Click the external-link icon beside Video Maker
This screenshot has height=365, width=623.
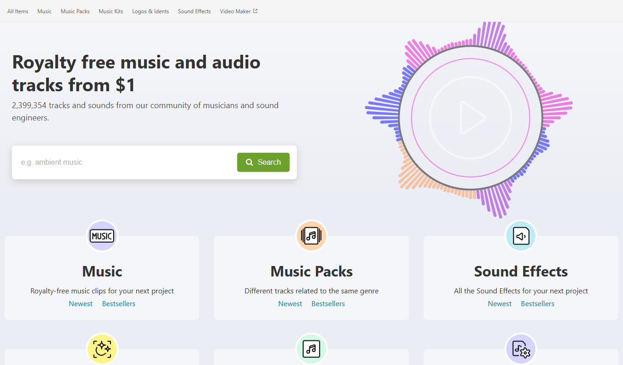pos(255,11)
